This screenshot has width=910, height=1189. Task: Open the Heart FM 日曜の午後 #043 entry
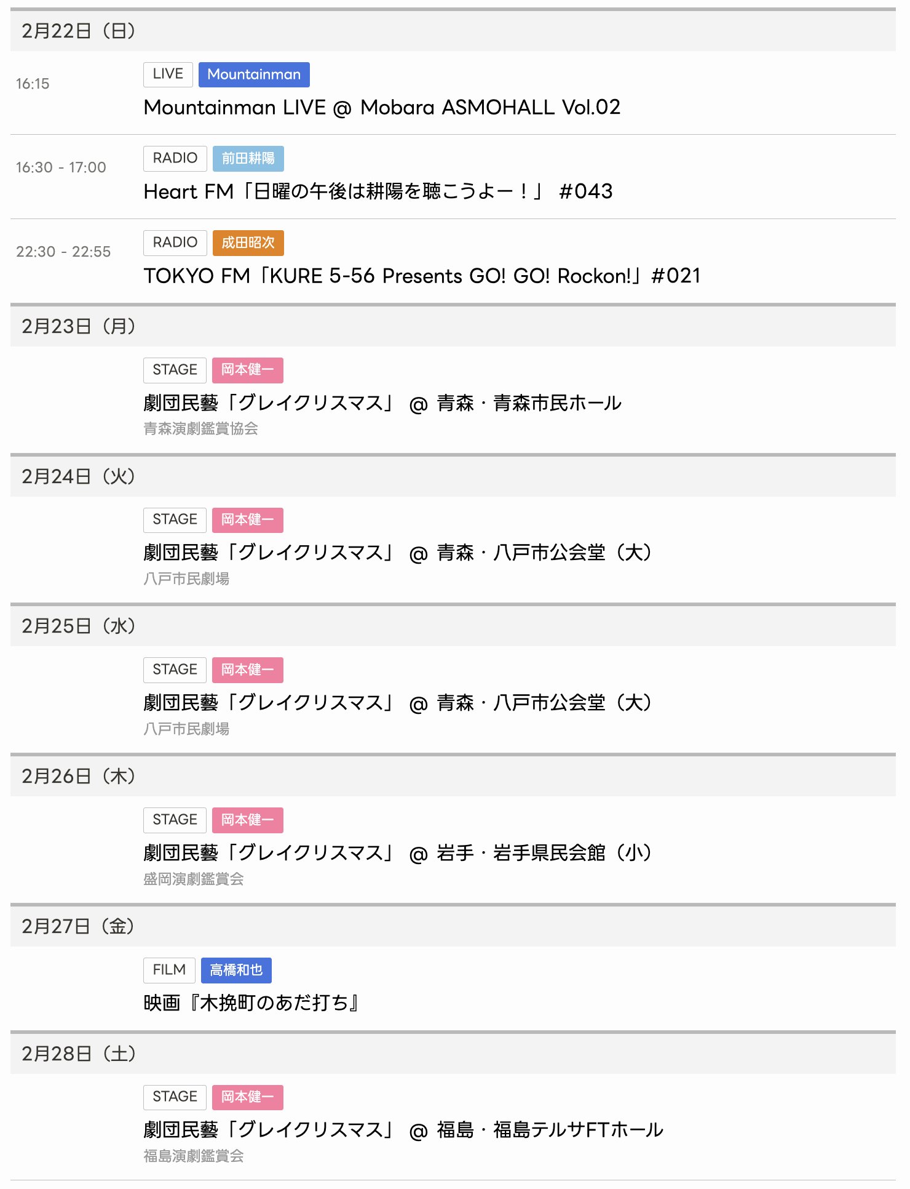(378, 191)
